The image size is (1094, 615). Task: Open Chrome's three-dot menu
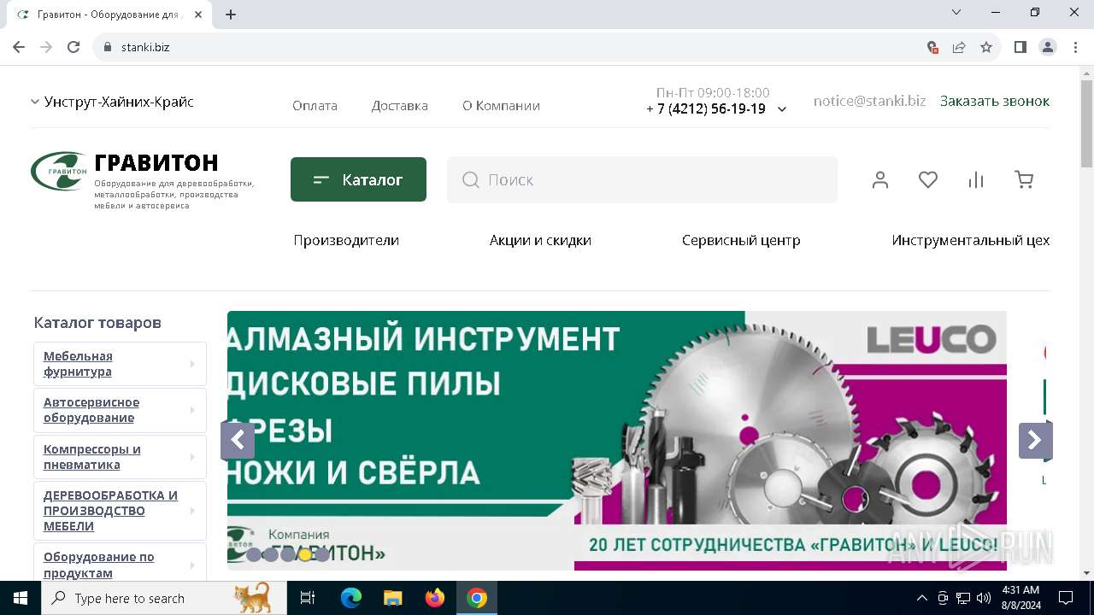click(x=1074, y=47)
